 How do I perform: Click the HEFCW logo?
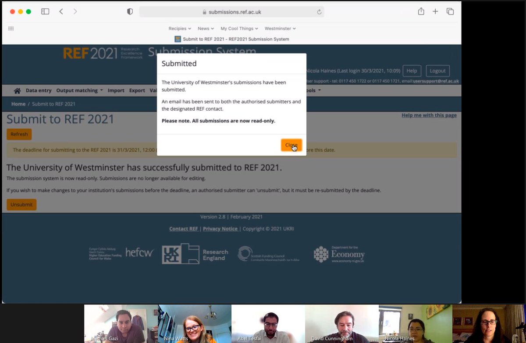121,253
